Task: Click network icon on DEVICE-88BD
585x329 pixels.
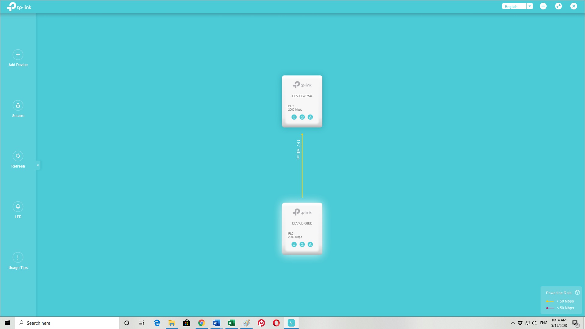Action: [x=310, y=244]
